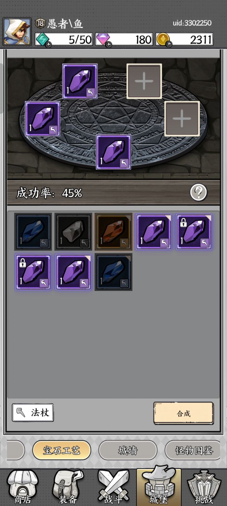Open the Equipment (装备) backpack icon

[68, 487]
